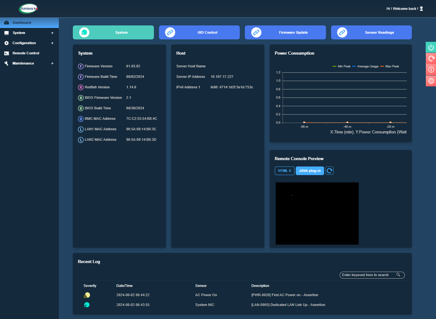Expand the Maintenance sidebar menu
The image size is (436, 319).
[52, 63]
